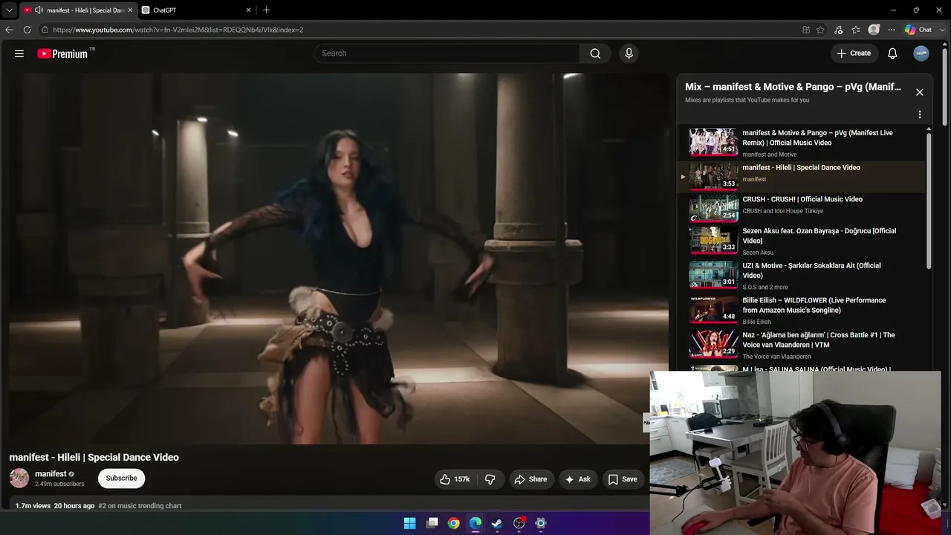The height and width of the screenshot is (535, 951).
Task: Click the Ask button
Action: (x=578, y=479)
